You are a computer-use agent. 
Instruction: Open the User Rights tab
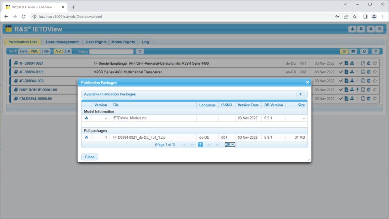point(96,42)
